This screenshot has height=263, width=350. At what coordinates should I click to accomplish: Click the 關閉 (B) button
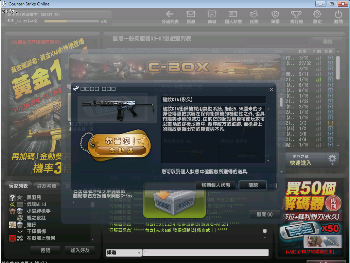pos(264,214)
